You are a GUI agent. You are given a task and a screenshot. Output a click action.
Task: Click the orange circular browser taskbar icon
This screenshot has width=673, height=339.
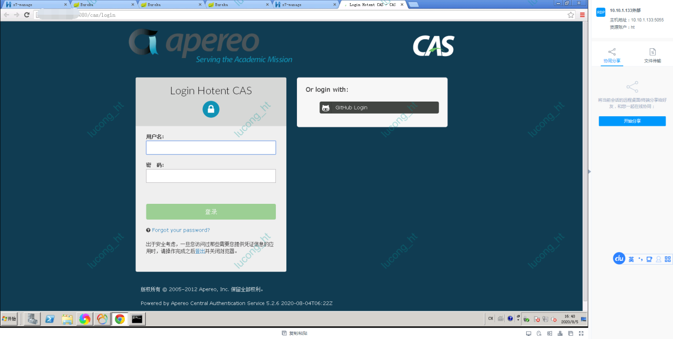(102, 319)
